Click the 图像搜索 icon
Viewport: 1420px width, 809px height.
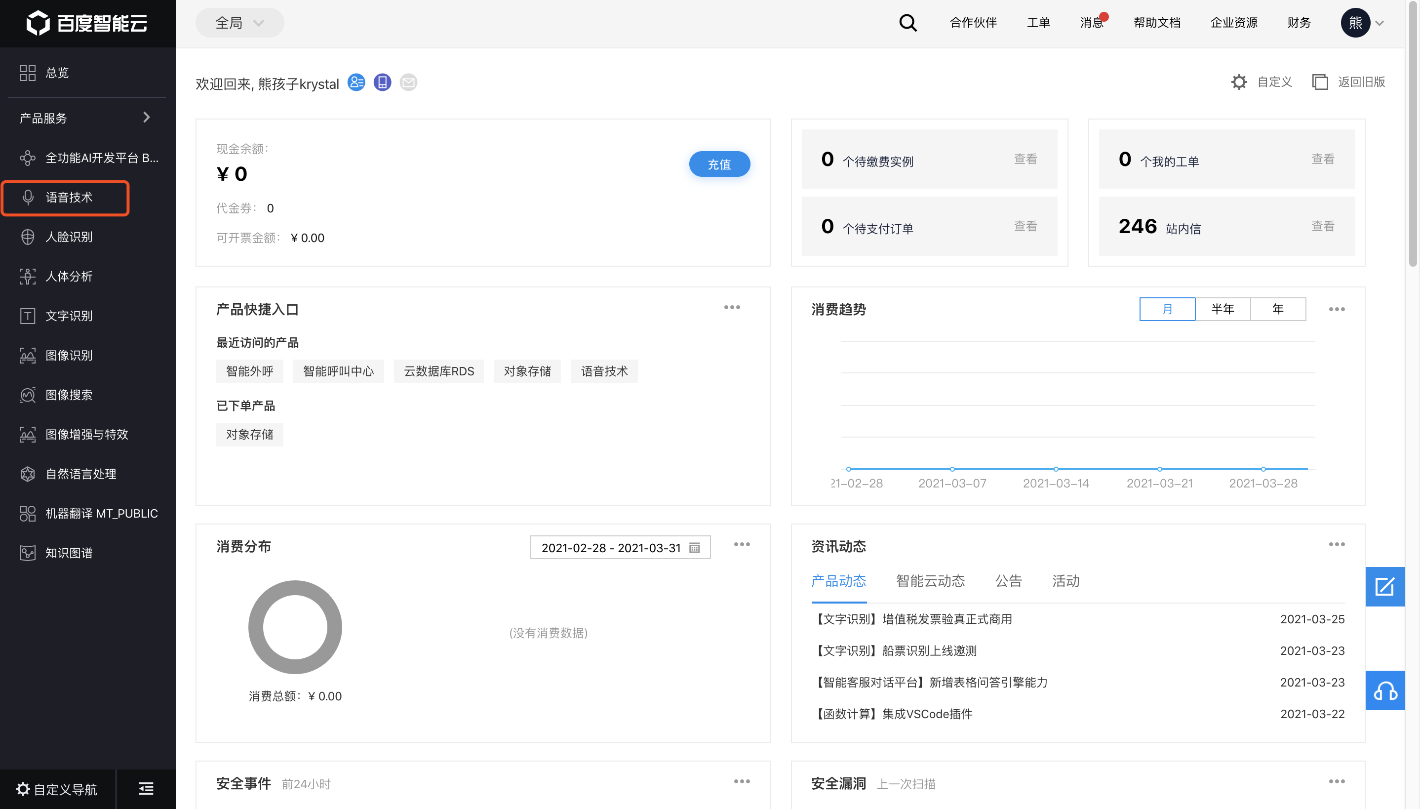[27, 395]
